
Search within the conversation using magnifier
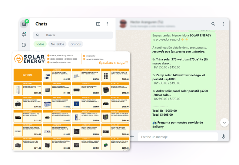(213, 24)
